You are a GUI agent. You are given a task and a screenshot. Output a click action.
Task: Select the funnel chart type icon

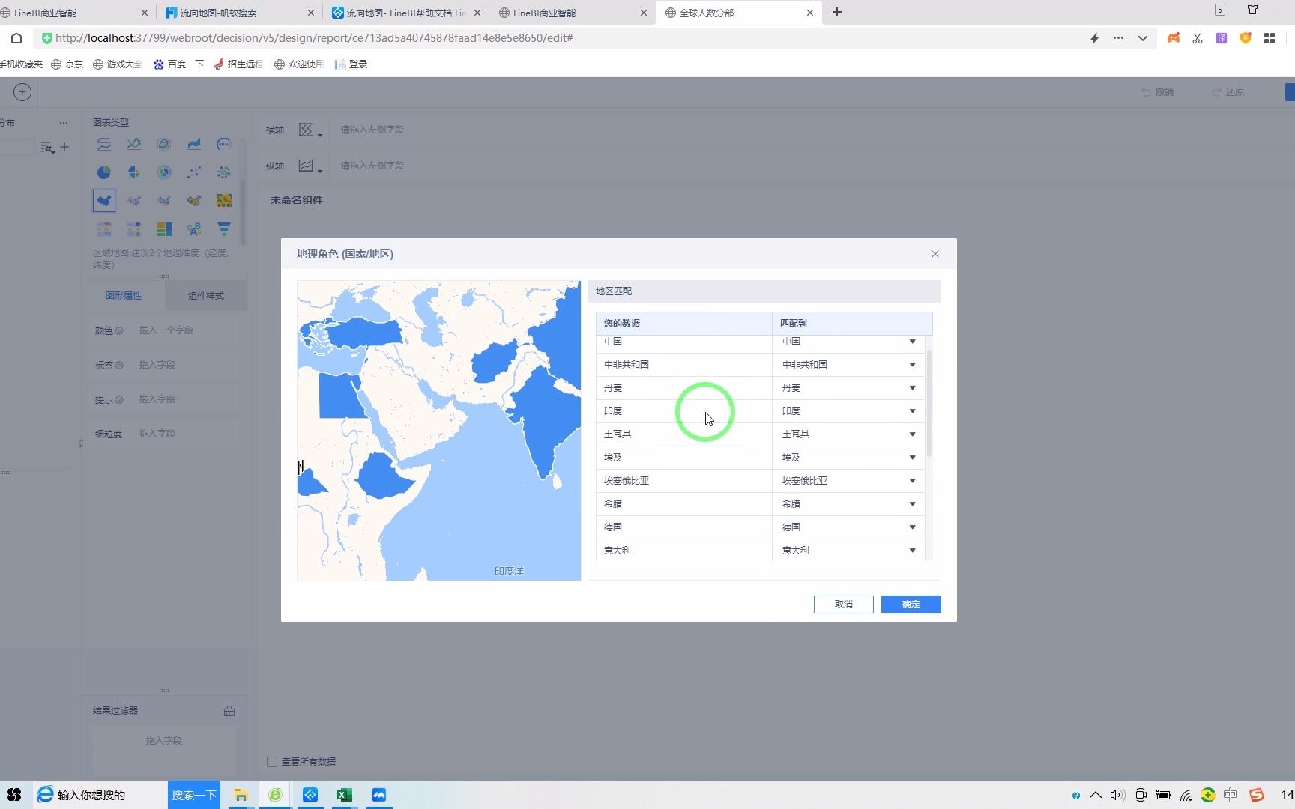click(224, 228)
